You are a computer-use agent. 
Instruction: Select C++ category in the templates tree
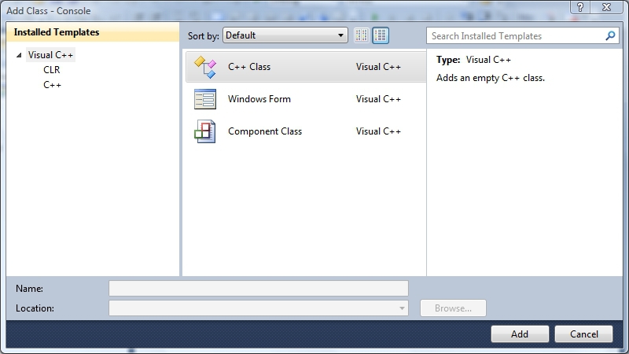pyautogui.click(x=53, y=85)
